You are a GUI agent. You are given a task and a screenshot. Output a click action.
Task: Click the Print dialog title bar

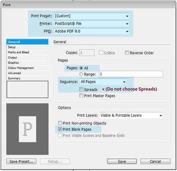[88, 5]
